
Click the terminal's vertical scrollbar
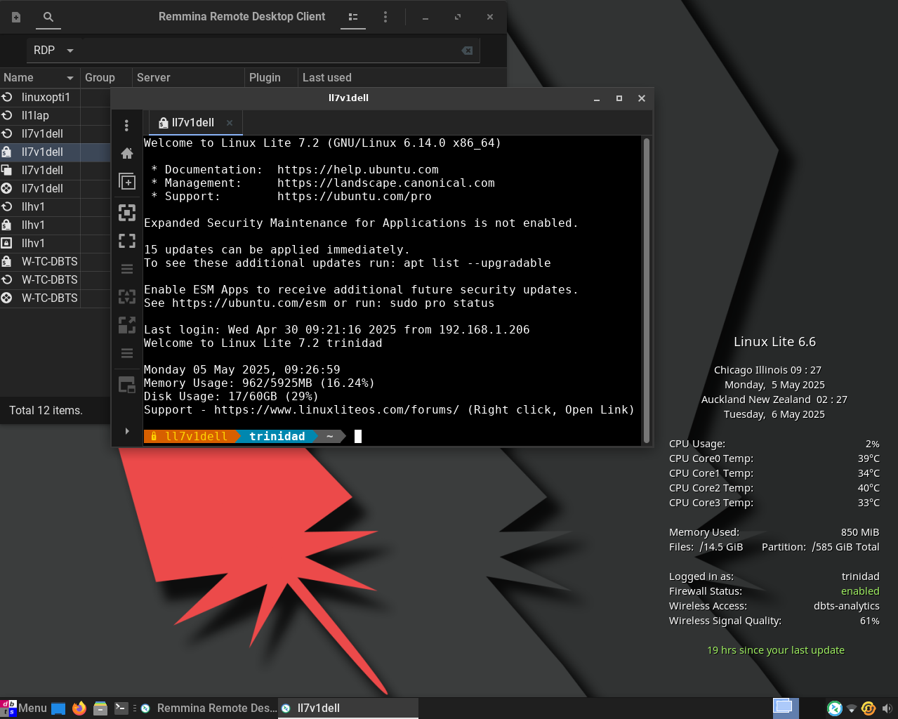click(x=646, y=290)
